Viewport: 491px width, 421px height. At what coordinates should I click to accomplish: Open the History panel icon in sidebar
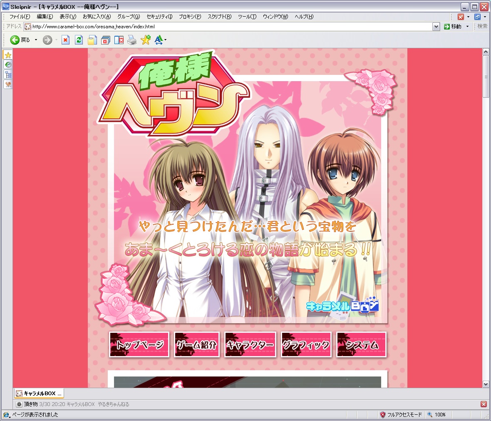click(8, 65)
